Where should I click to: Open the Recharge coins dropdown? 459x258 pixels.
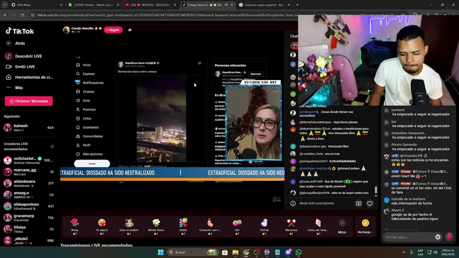[x=365, y=226]
